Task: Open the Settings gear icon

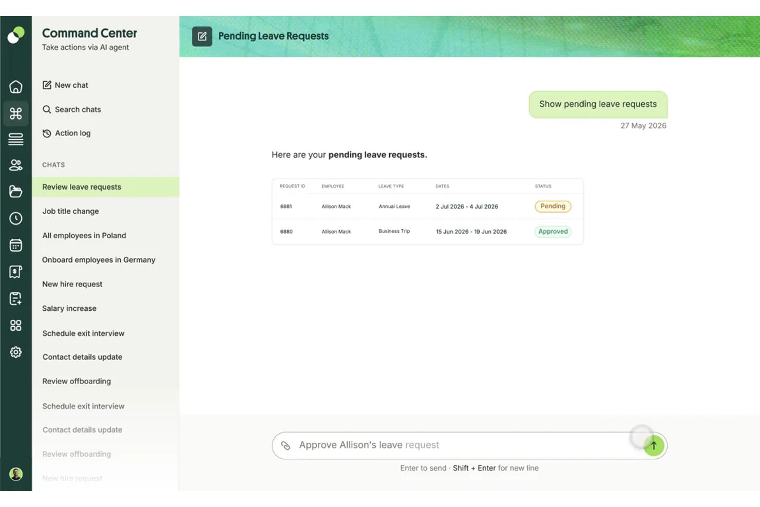Action: pos(16,352)
